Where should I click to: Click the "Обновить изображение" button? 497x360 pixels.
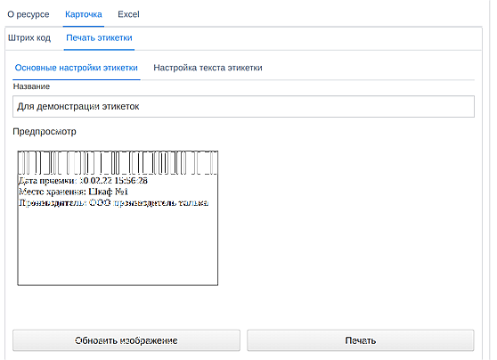tap(126, 340)
